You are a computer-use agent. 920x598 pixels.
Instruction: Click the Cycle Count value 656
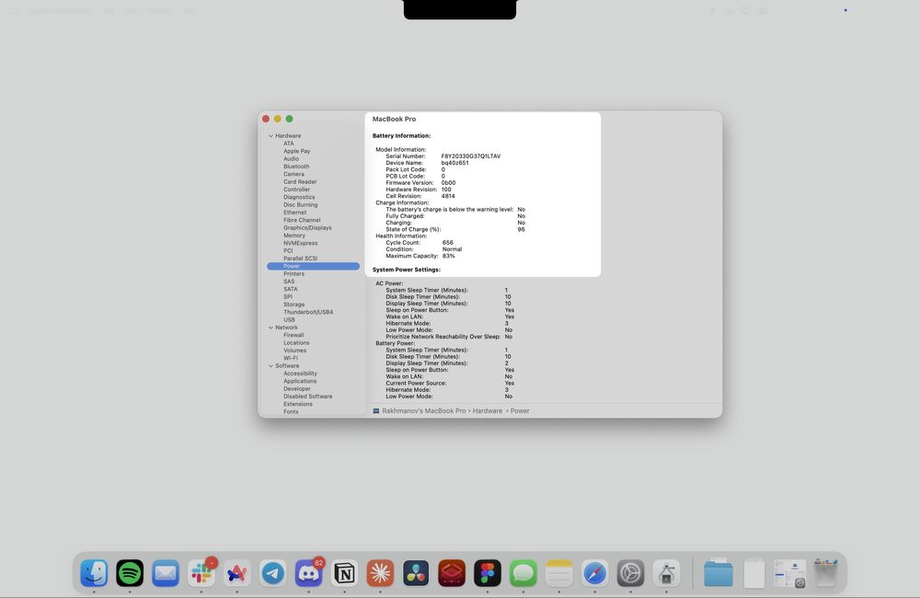tap(448, 242)
